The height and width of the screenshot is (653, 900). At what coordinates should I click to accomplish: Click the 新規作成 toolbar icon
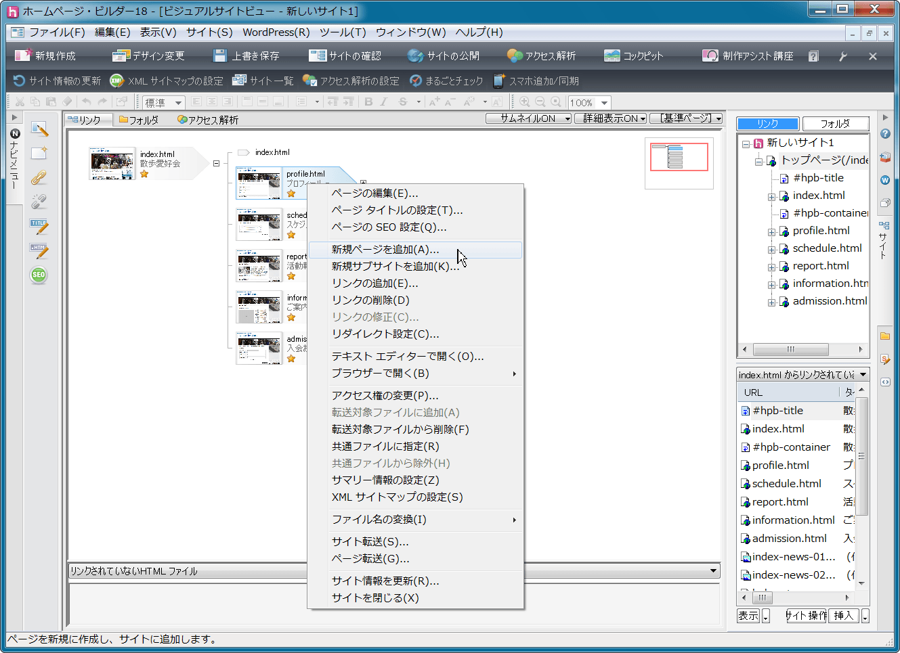(x=23, y=56)
